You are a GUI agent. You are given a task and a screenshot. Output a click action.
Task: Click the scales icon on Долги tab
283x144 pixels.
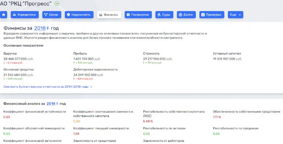tap(180, 15)
